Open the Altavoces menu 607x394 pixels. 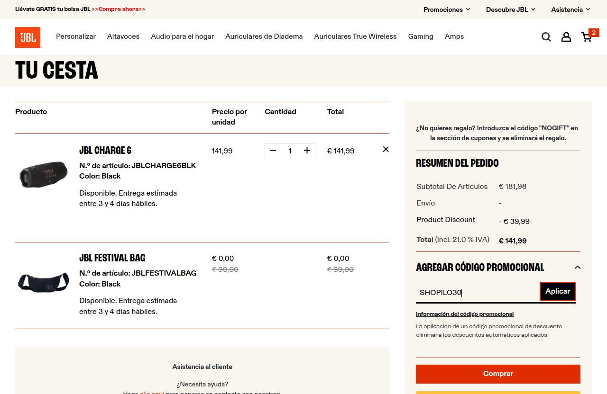[x=123, y=36]
